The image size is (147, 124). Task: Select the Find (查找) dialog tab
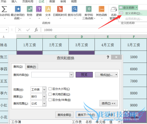(18, 67)
